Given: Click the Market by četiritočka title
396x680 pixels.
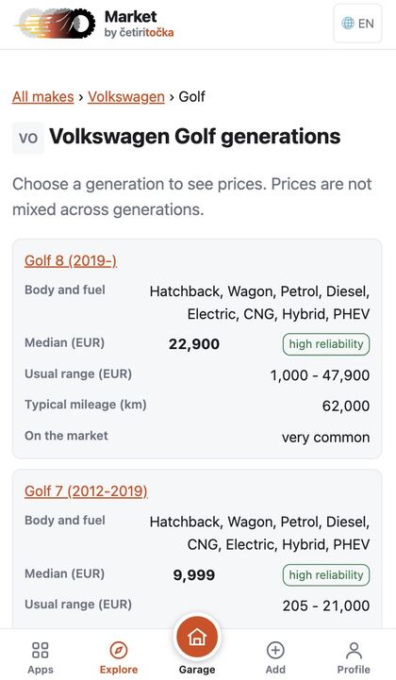Looking at the screenshot, I should (139, 24).
